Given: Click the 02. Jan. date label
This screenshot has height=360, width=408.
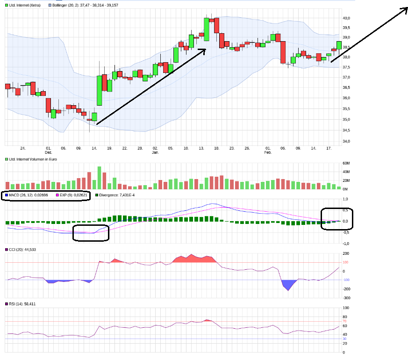Looking at the screenshot, I should coord(155,151).
